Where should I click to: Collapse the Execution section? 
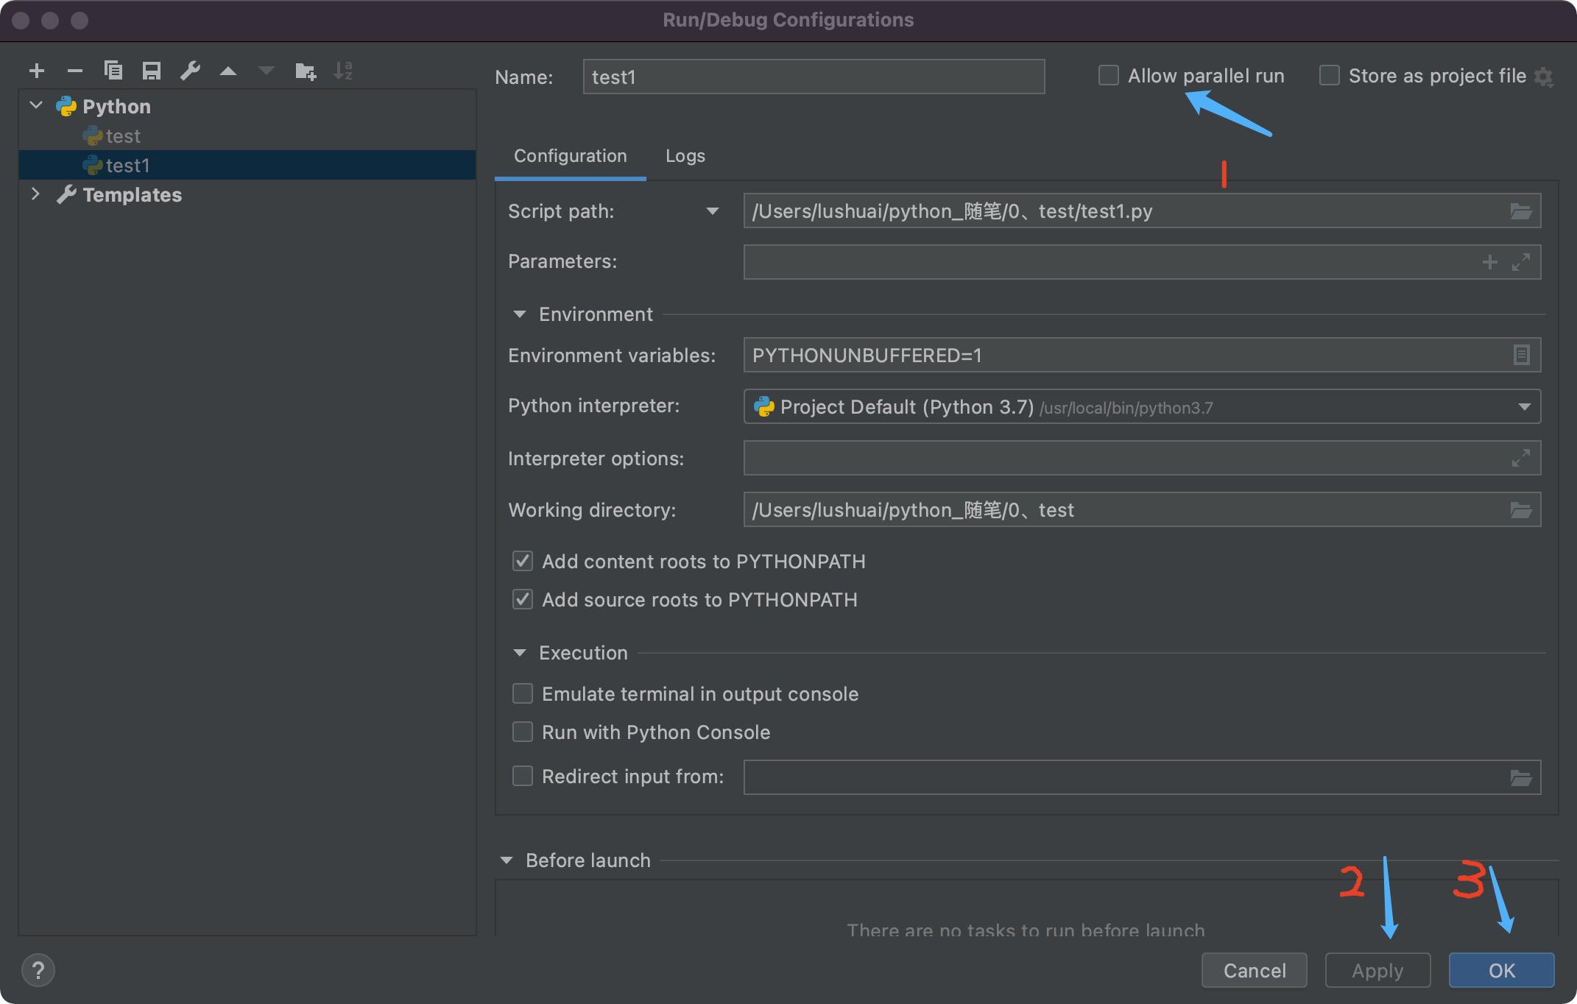(x=520, y=653)
